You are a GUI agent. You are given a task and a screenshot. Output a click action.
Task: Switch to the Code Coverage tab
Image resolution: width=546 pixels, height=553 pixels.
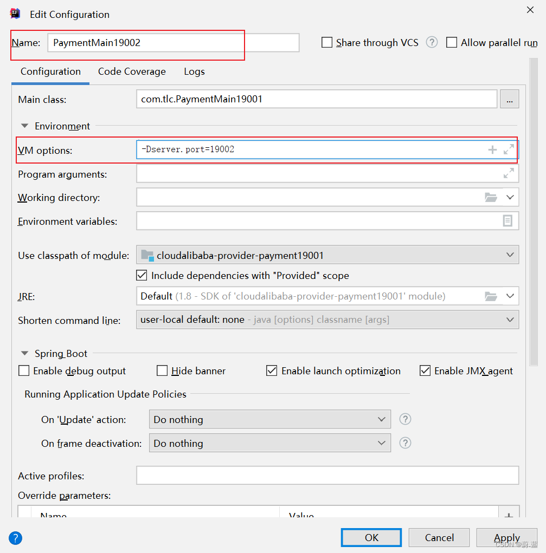(132, 71)
